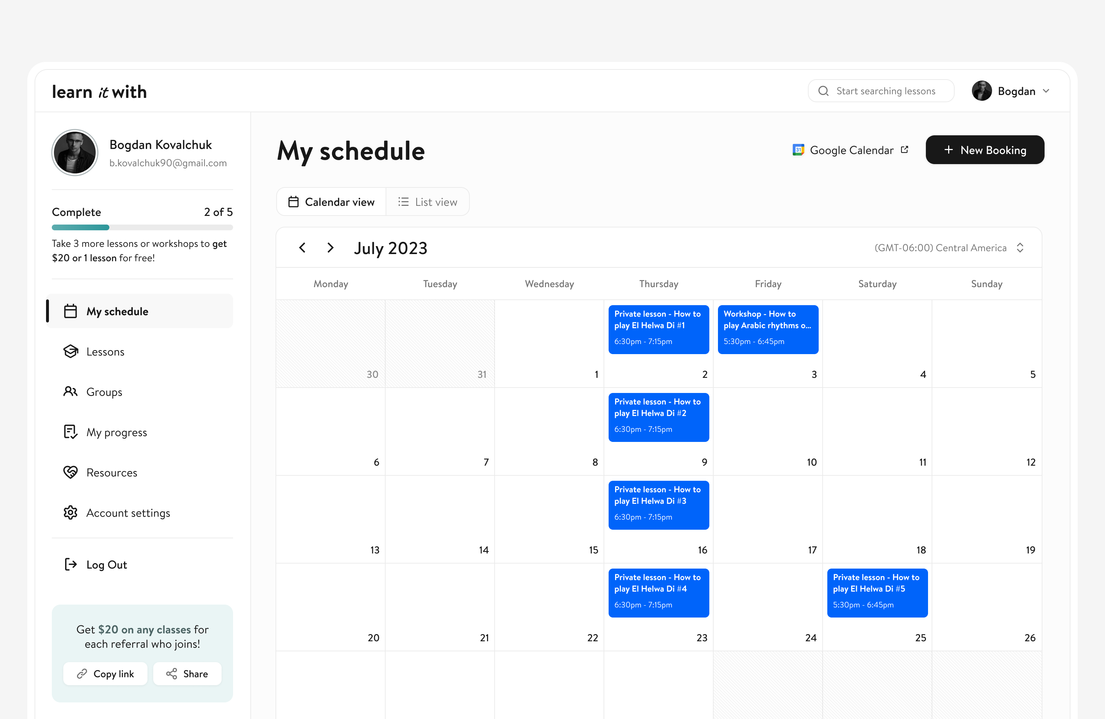Open Lessons via graduation cap icon

[70, 352]
